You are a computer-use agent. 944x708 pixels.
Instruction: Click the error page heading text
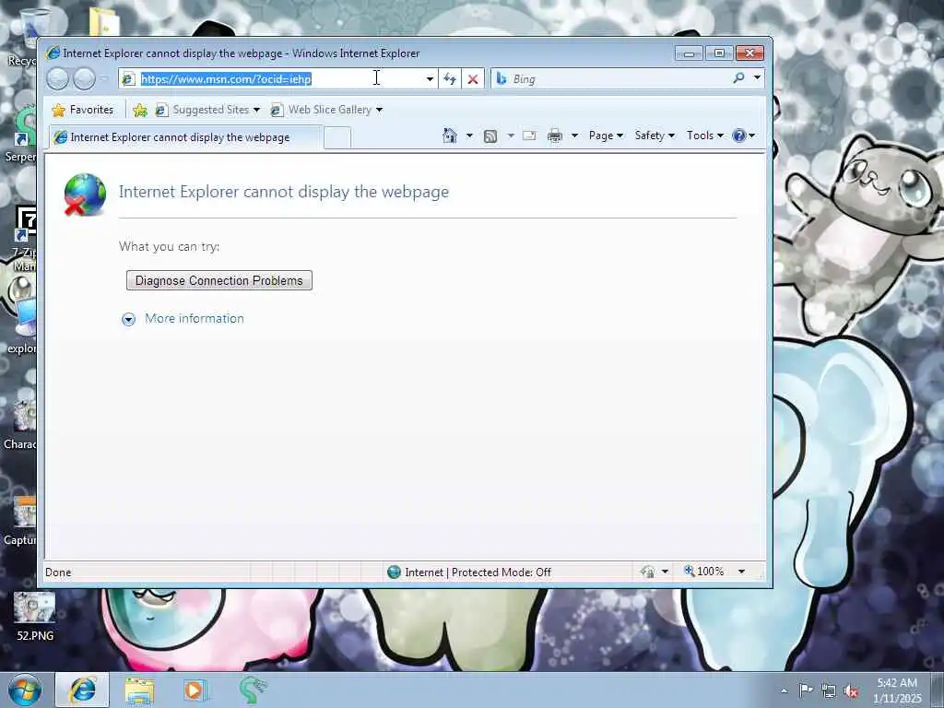point(284,192)
